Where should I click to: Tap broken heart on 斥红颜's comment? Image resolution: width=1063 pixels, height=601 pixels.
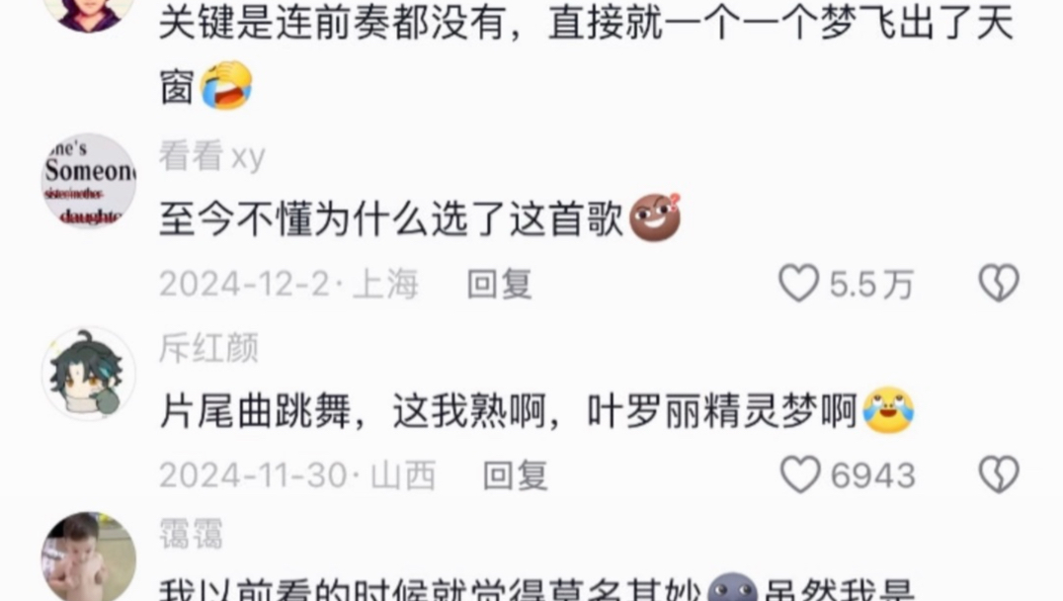999,474
